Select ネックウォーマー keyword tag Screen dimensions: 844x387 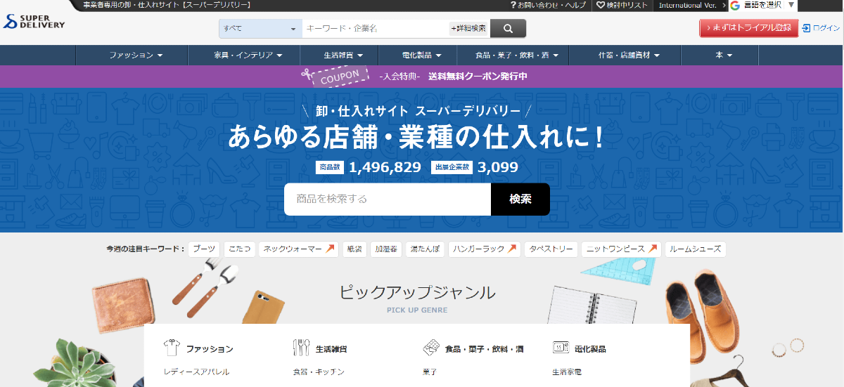(x=299, y=249)
